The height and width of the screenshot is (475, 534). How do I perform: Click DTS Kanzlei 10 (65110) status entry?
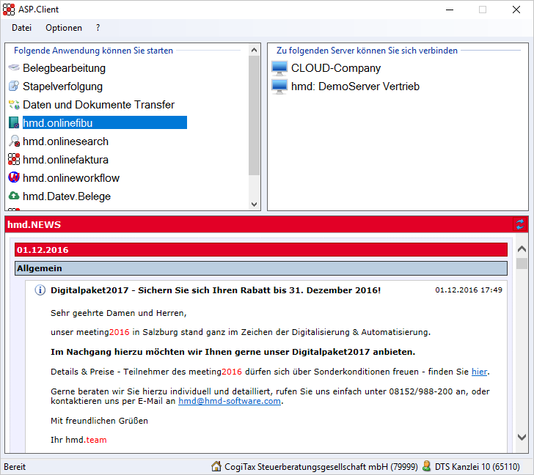477,466
